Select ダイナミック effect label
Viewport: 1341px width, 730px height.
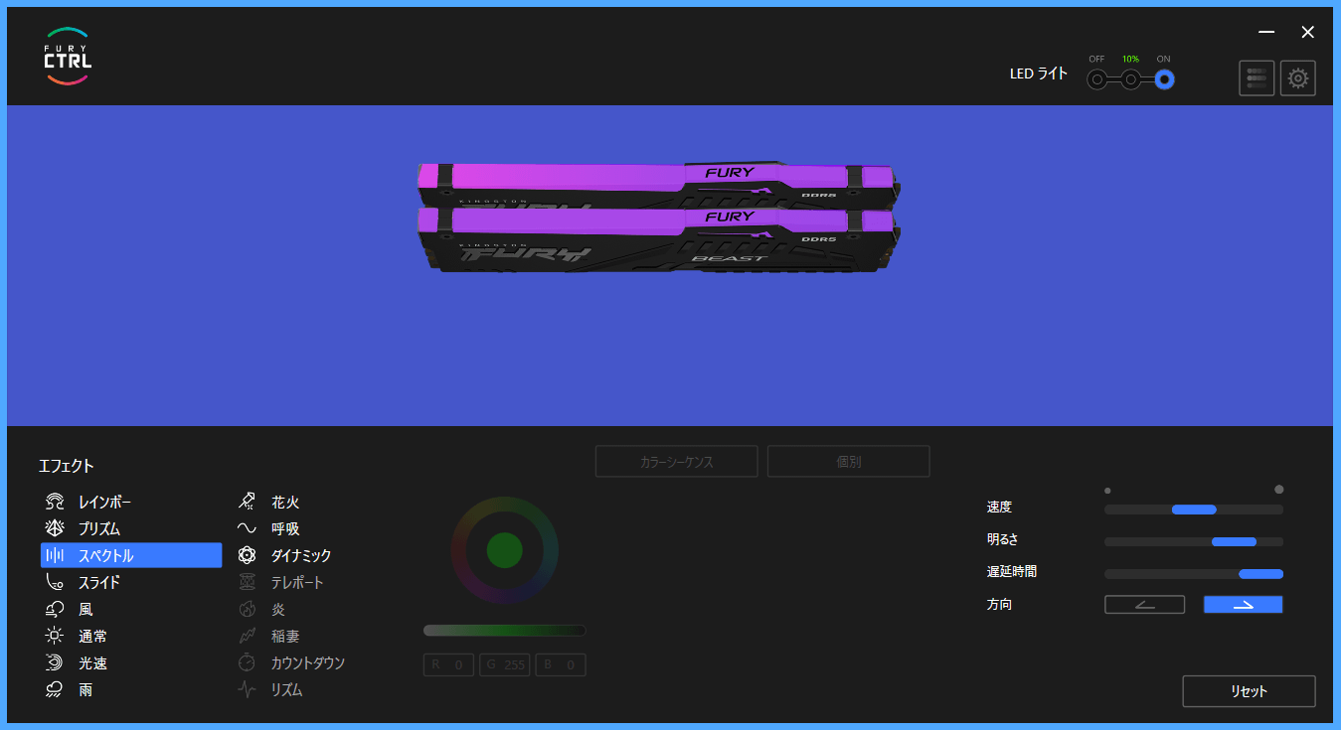(301, 556)
